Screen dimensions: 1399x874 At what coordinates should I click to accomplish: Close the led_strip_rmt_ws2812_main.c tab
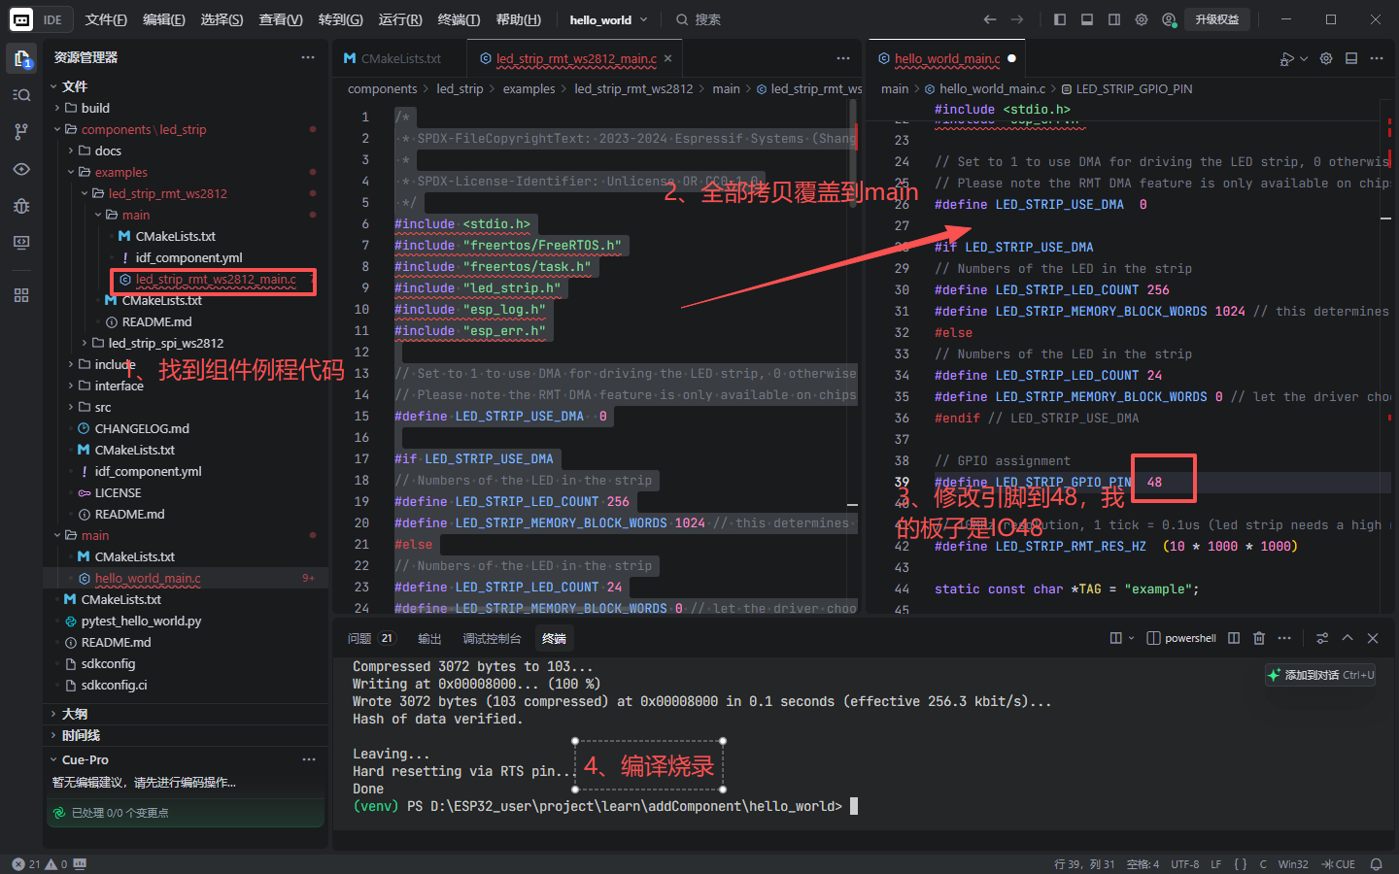667,59
